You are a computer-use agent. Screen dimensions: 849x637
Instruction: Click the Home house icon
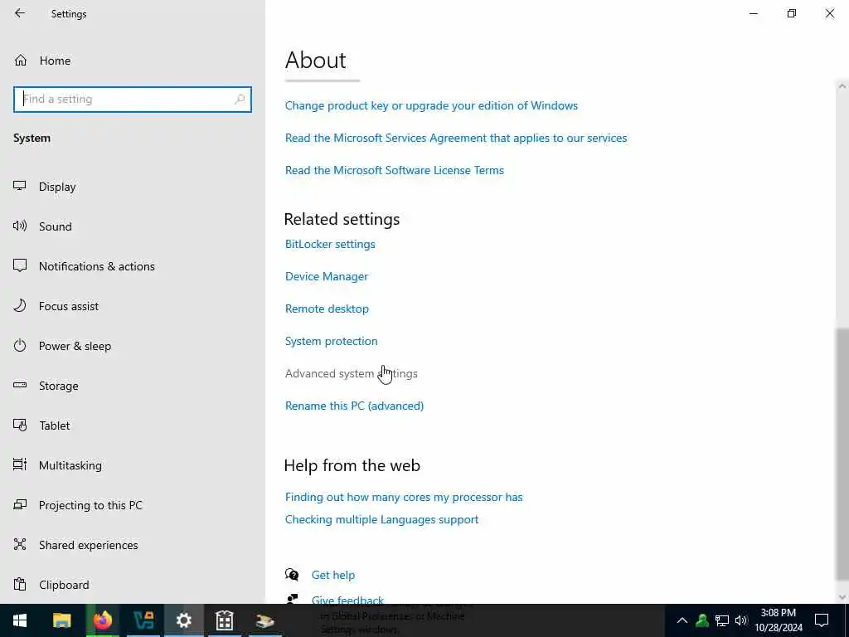21,60
